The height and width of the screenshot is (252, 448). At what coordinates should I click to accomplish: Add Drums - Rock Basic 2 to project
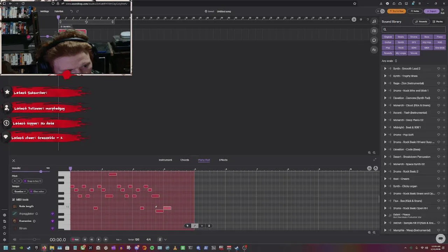pos(444,171)
